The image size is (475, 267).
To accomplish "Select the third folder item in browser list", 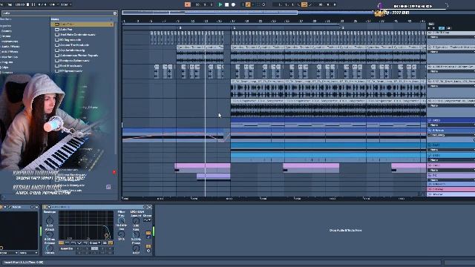I will pos(82,35).
